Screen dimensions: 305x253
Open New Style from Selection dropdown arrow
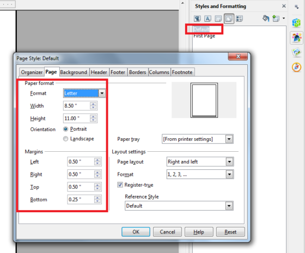[284, 18]
